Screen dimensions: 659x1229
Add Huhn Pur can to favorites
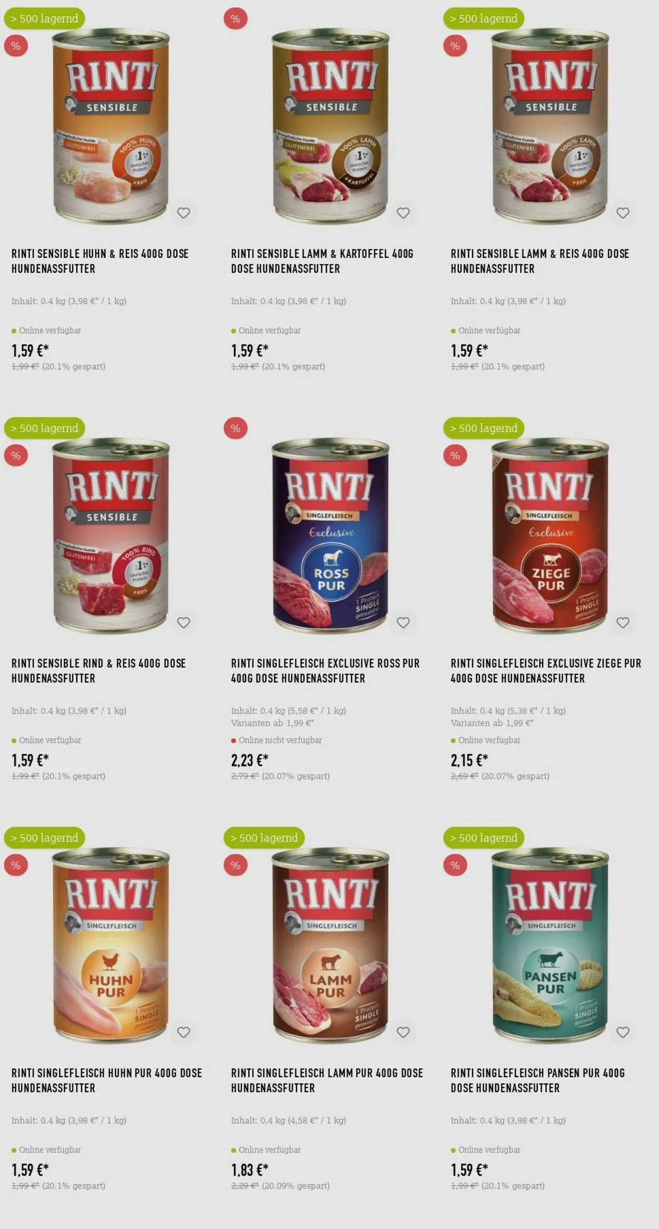coord(183,1032)
